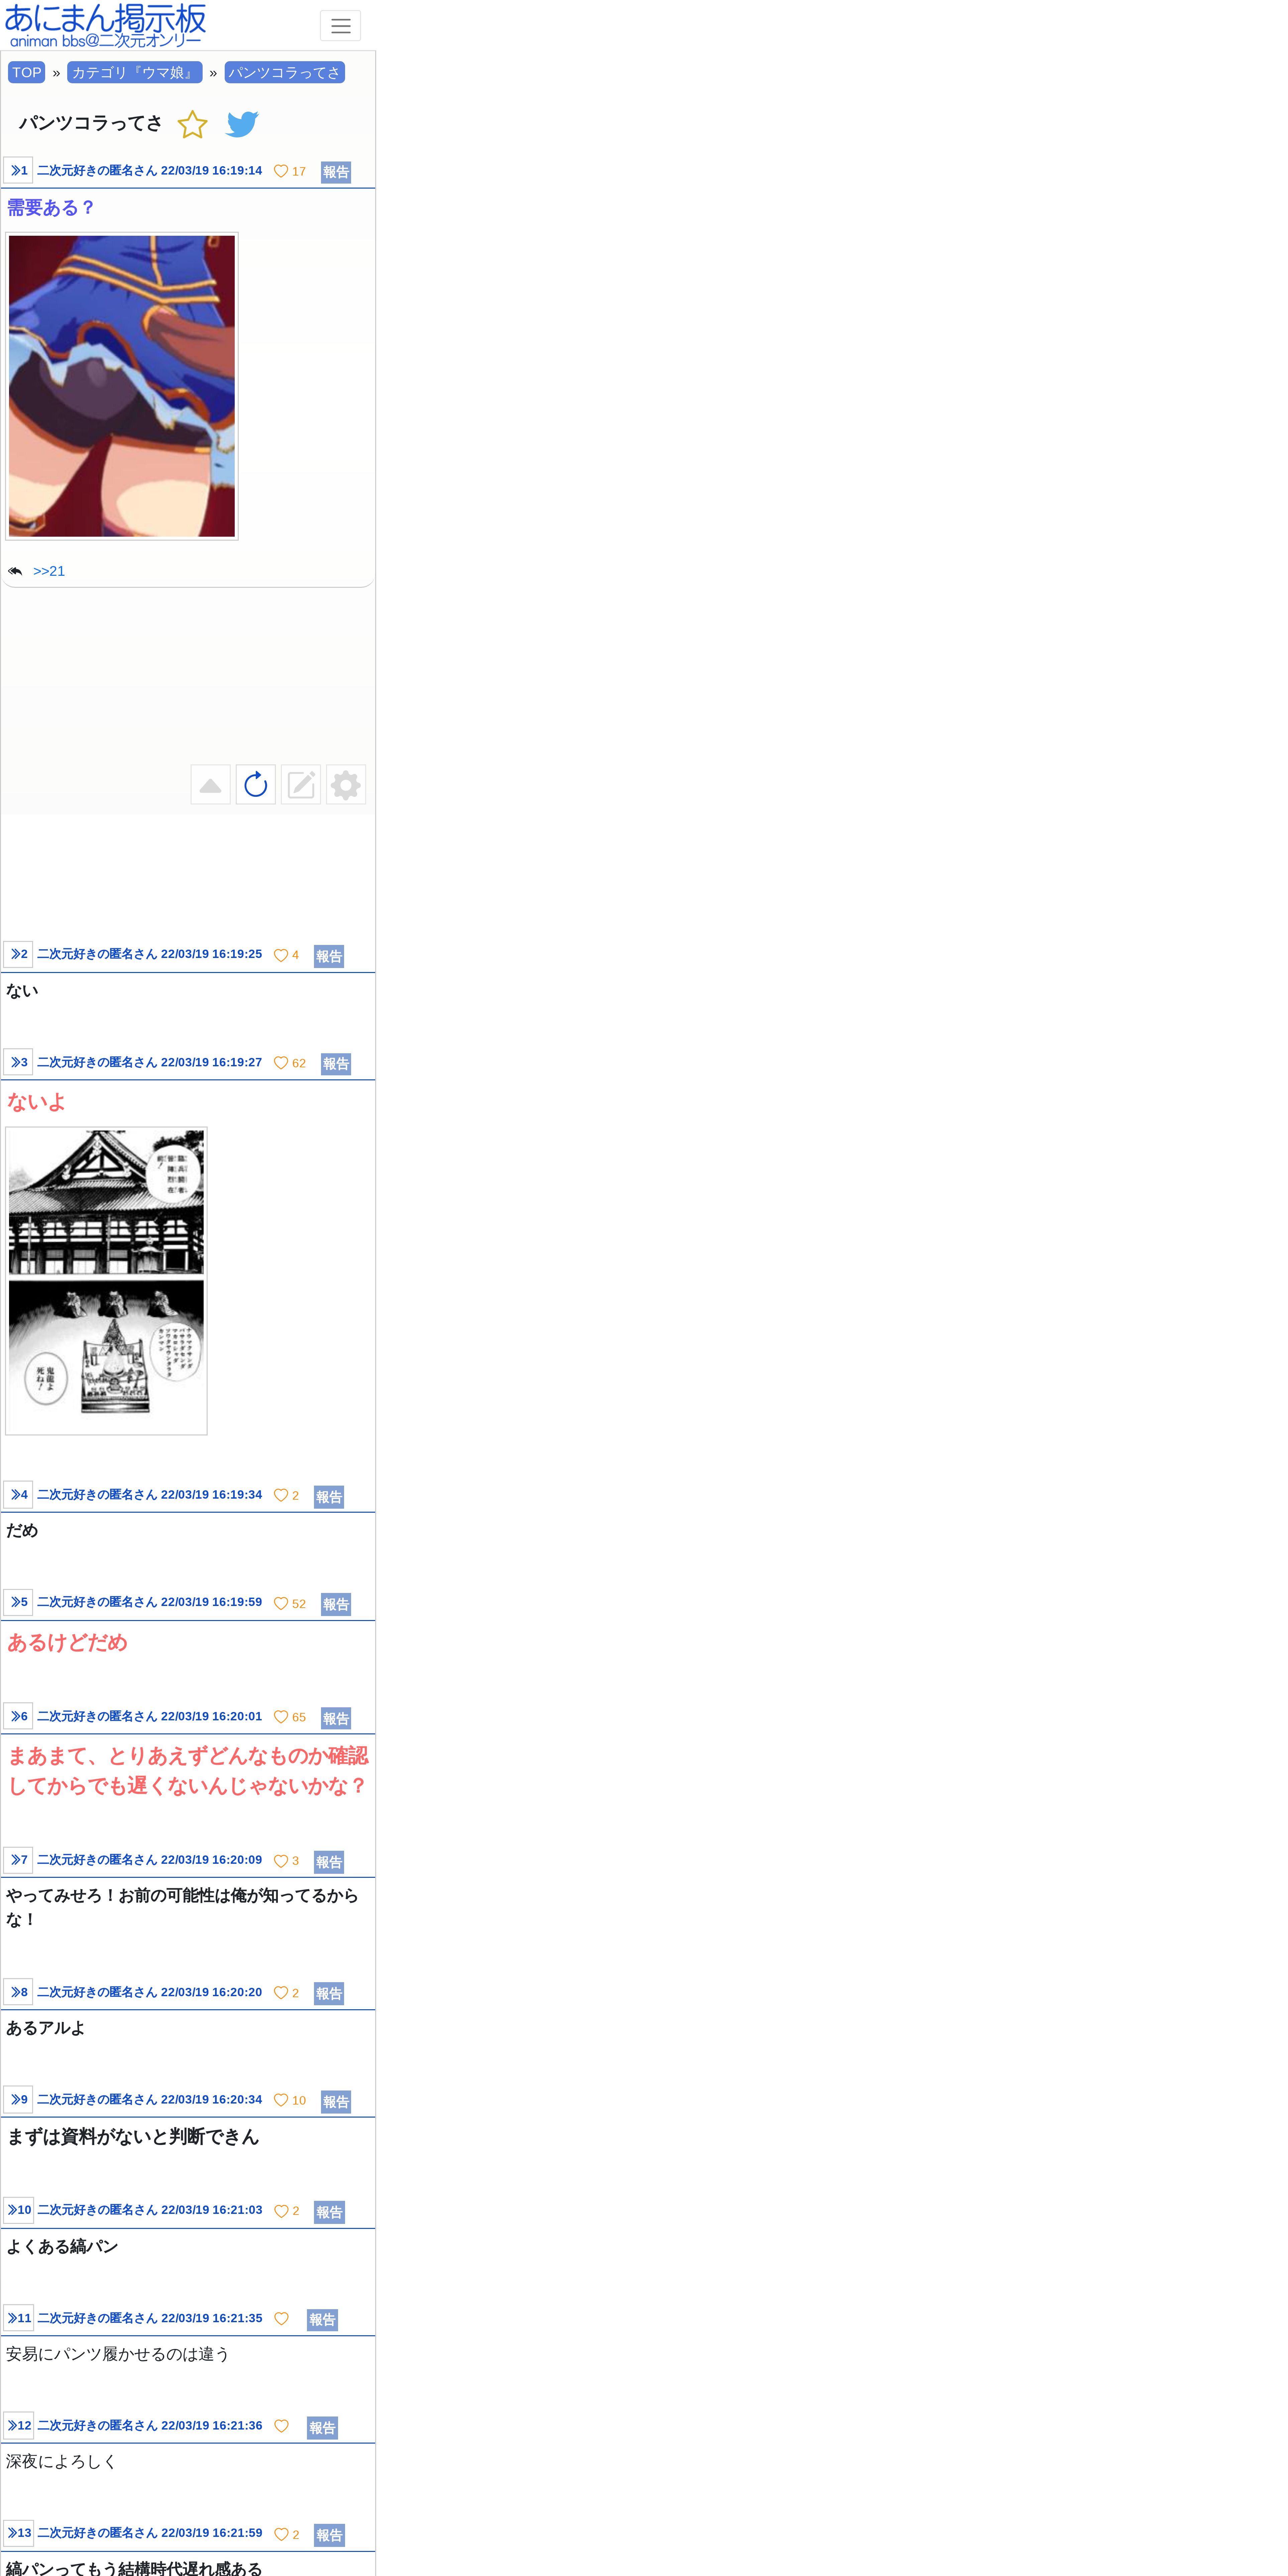The width and height of the screenshot is (1288, 2576).
Task: Report post 10 with 報告 button
Action: (329, 2212)
